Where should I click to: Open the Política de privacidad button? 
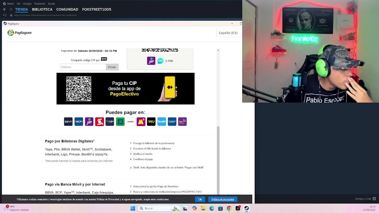coord(223,199)
